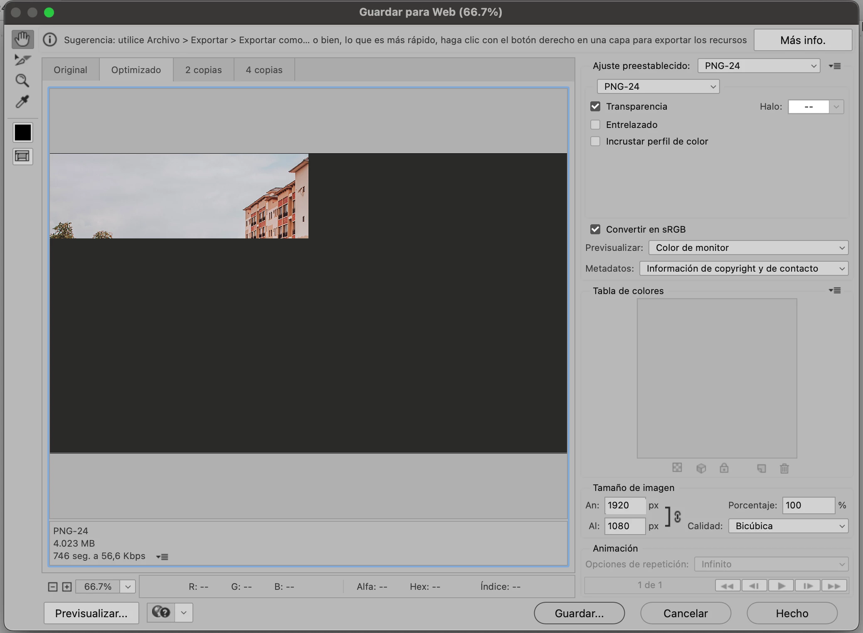Switch to the Original tab
Screen dimensions: 863x633
tap(70, 70)
